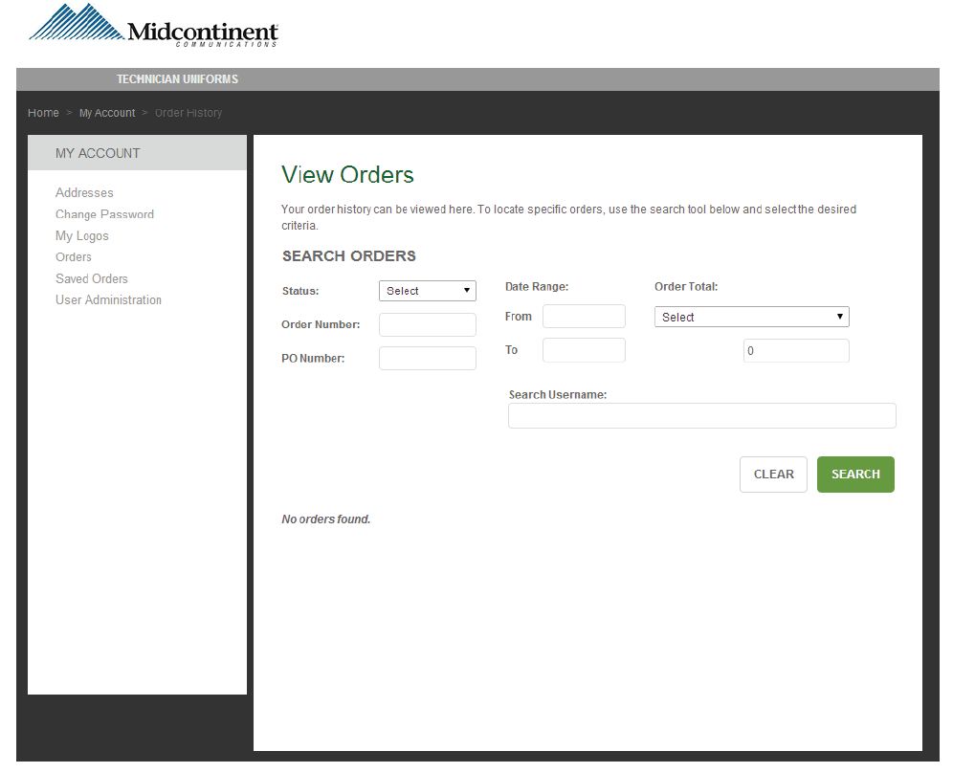
Task: Click the Order Number input field
Action: coord(428,325)
